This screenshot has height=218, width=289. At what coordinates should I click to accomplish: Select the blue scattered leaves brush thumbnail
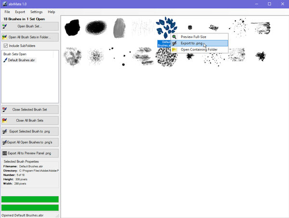[167, 27]
